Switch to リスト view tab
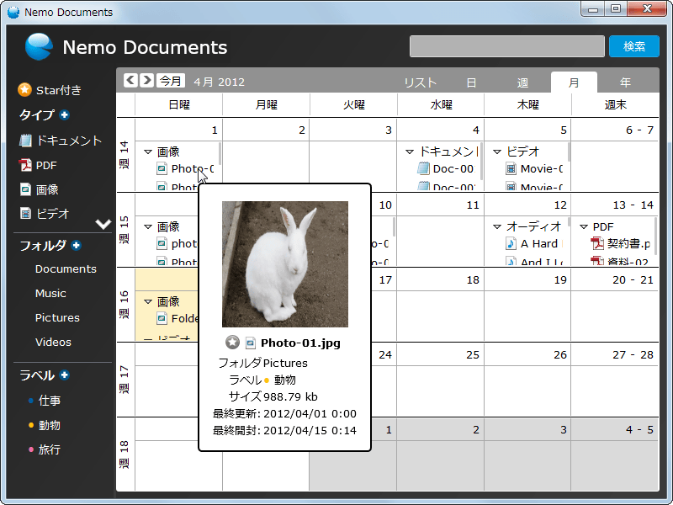This screenshot has height=505, width=673. pyautogui.click(x=420, y=82)
